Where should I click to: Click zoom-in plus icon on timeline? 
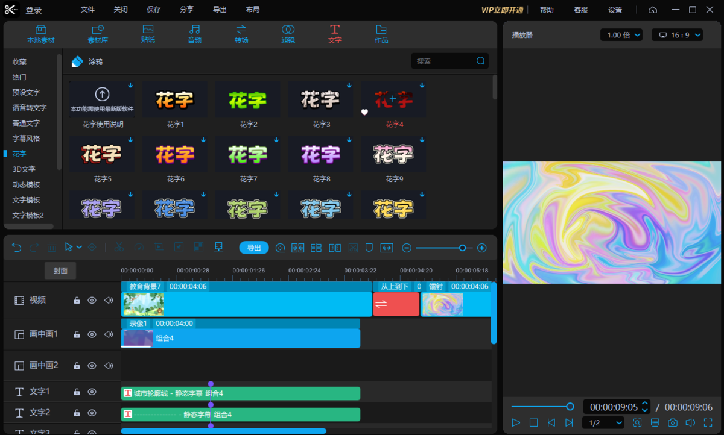tap(482, 248)
